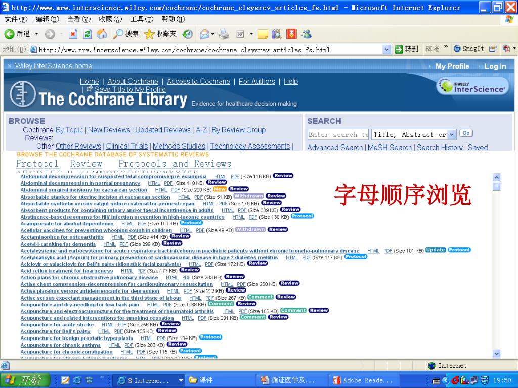
Task: Open the Edit button dropdown arrow
Action: (x=251, y=34)
